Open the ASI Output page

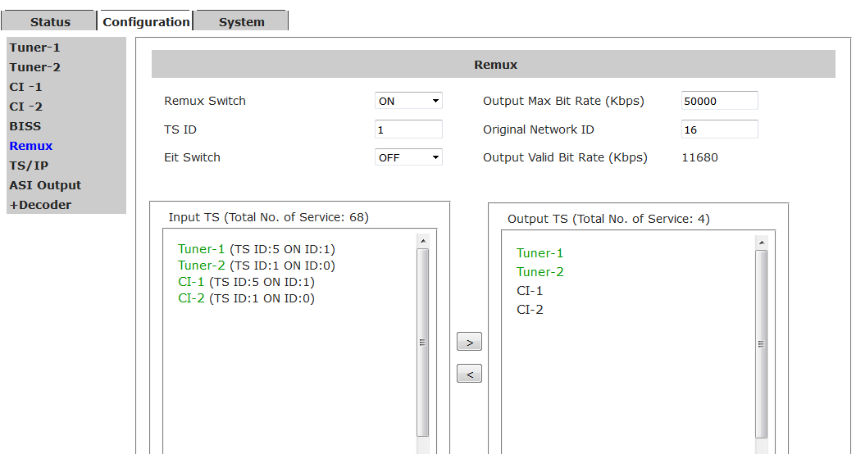click(45, 185)
